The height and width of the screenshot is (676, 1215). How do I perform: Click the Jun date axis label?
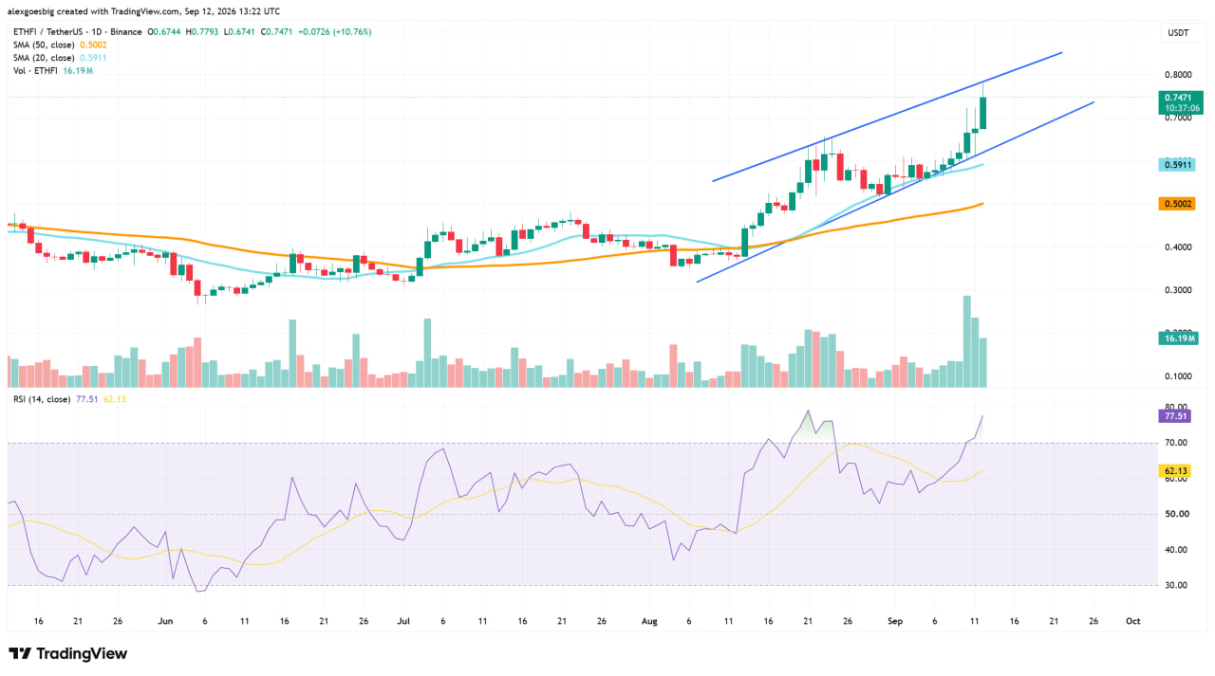165,621
